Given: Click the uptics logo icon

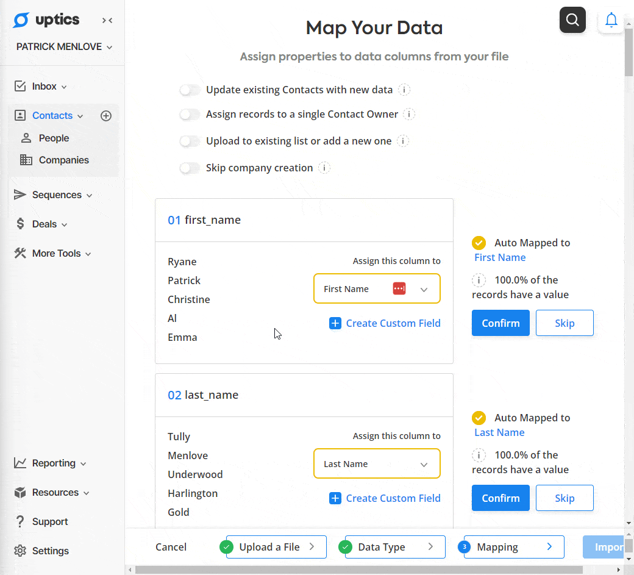Looking at the screenshot, I should (21, 20).
